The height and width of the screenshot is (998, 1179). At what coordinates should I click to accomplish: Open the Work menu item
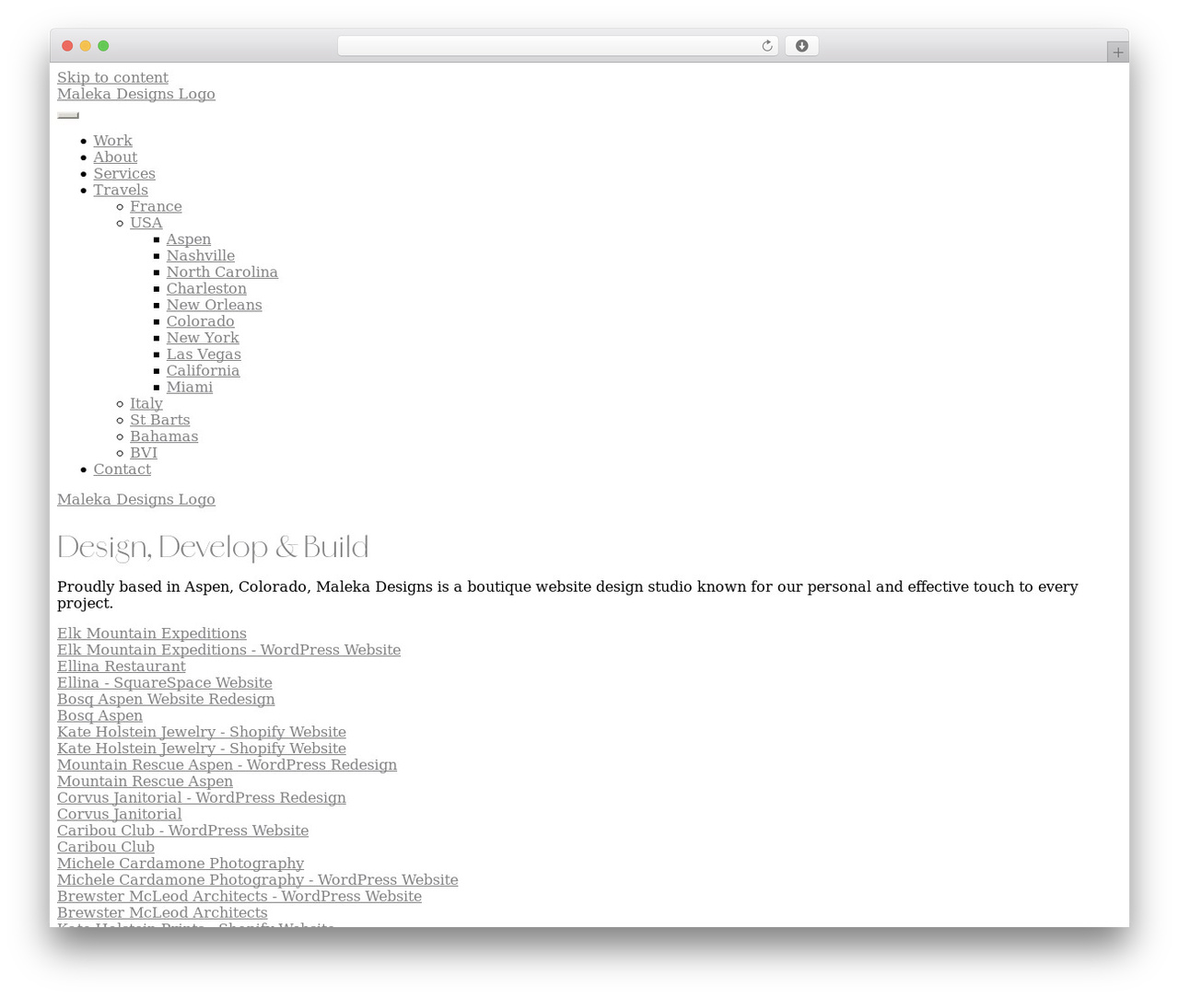click(112, 141)
